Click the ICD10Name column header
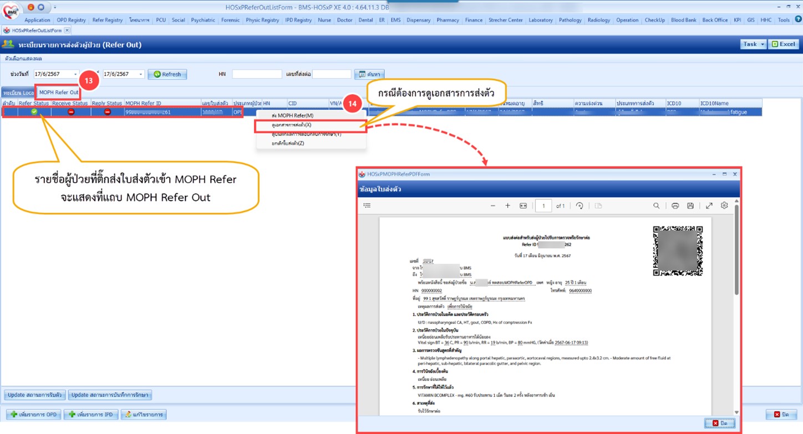Viewport: 803px width, 434px height. (x=730, y=103)
